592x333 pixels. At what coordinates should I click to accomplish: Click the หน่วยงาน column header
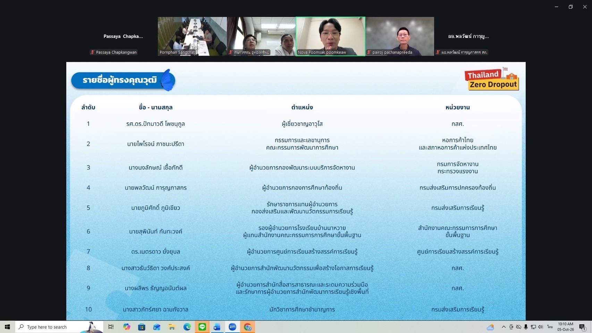(457, 107)
